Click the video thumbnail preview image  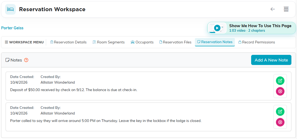click(x=217, y=28)
